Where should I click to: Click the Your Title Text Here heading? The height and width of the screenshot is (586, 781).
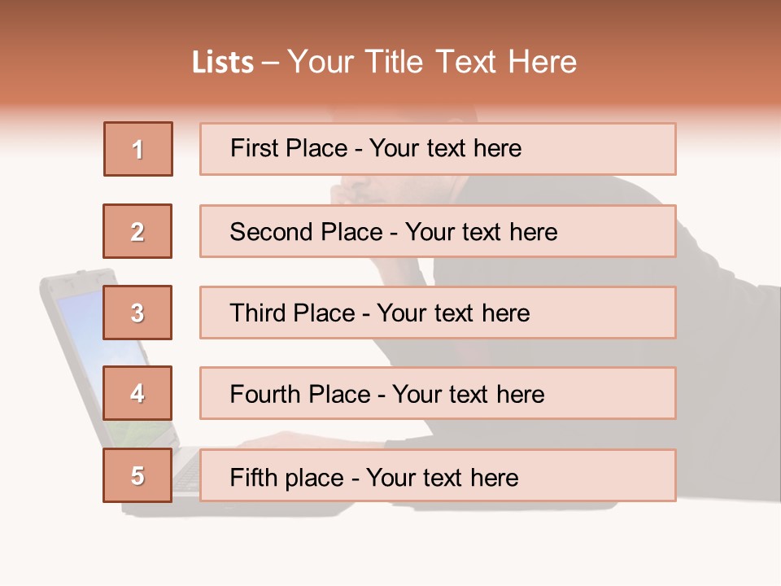tap(432, 63)
